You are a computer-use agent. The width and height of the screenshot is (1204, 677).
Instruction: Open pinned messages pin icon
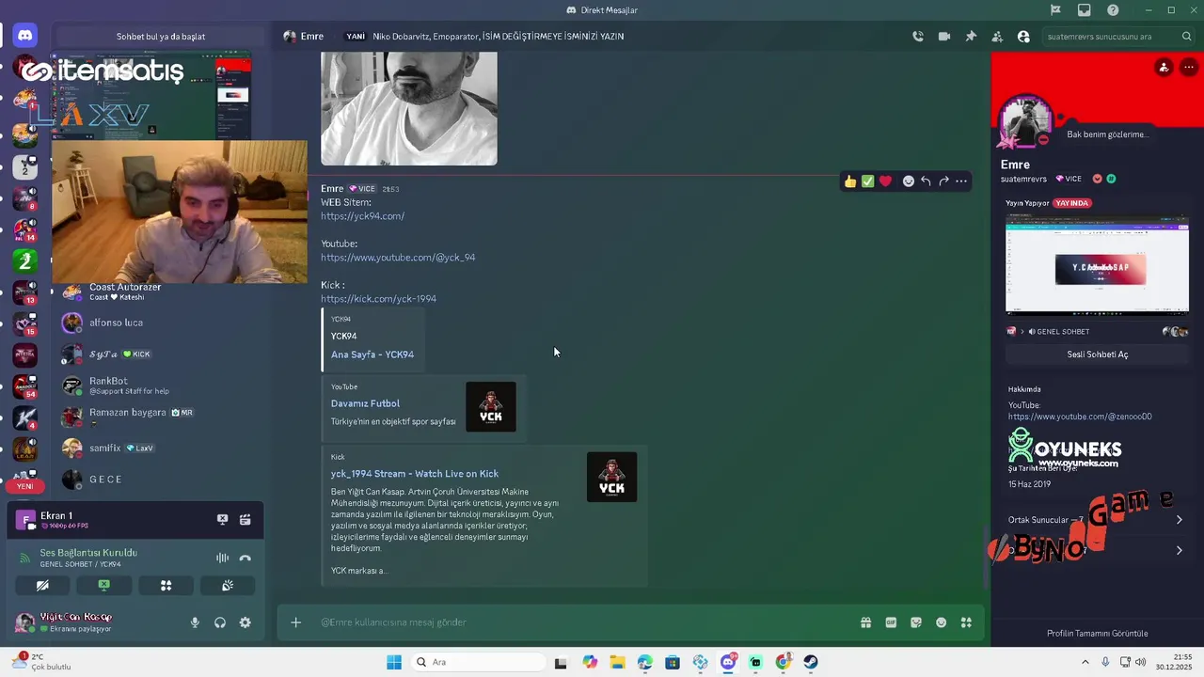(x=971, y=37)
